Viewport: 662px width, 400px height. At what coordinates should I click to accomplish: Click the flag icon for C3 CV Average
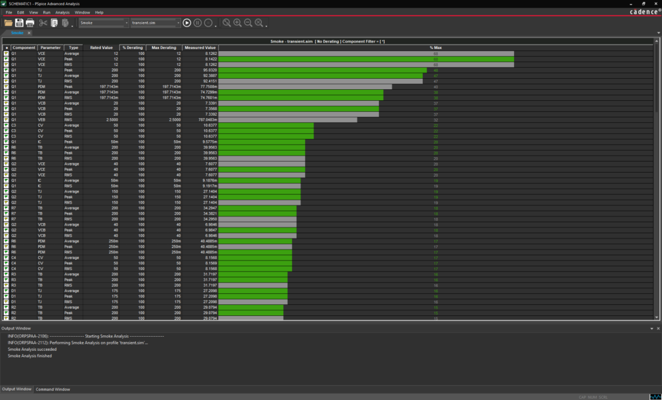[6, 125]
